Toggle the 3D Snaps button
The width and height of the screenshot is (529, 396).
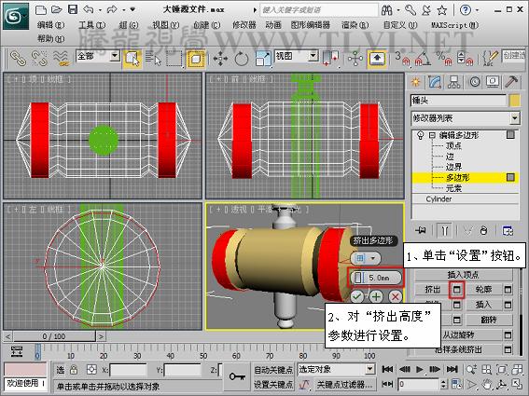pos(402,59)
